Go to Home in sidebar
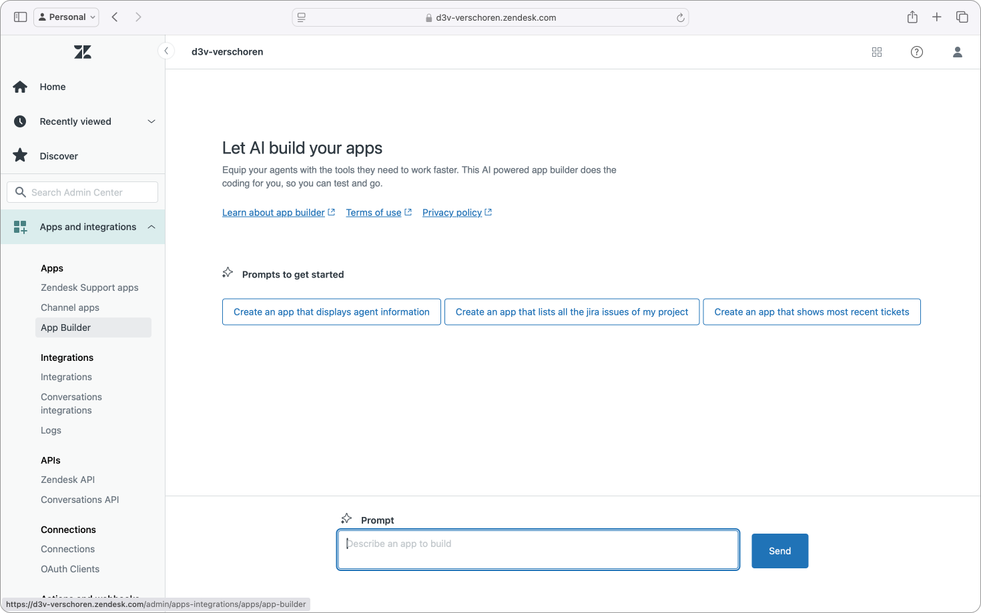981x613 pixels. tap(53, 87)
